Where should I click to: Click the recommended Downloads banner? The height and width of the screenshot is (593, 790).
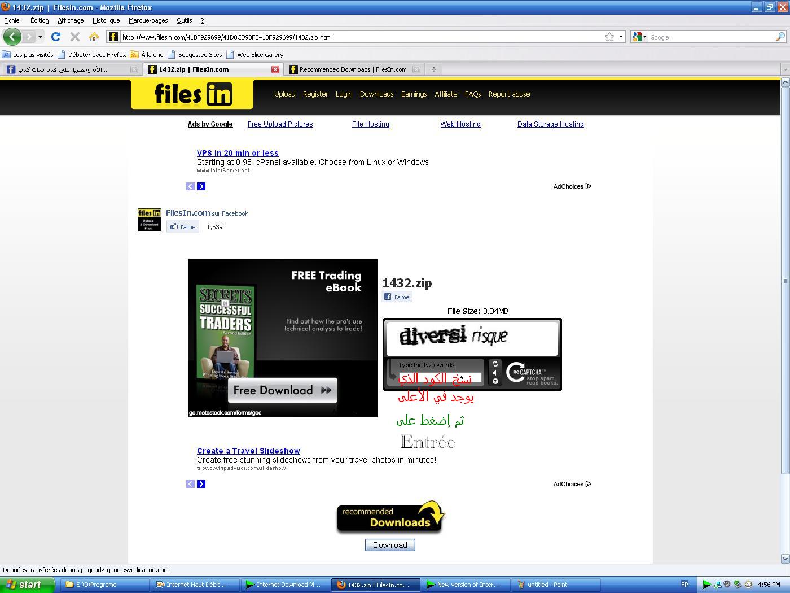pyautogui.click(x=390, y=517)
